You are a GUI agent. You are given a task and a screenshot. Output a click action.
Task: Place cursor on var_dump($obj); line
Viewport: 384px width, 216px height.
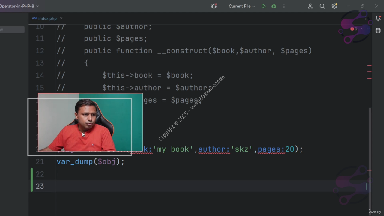coord(90,162)
